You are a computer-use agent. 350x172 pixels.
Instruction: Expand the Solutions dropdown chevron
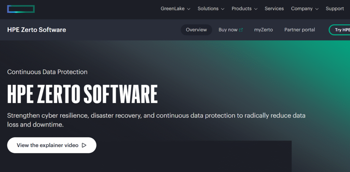click(x=223, y=9)
